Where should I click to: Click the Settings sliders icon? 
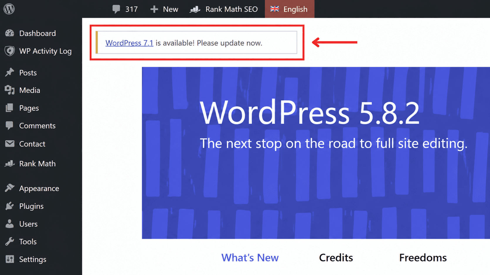click(10, 259)
